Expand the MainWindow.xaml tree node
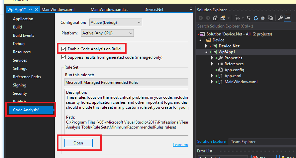Screen dimensions: 296x158 coord(212,82)
